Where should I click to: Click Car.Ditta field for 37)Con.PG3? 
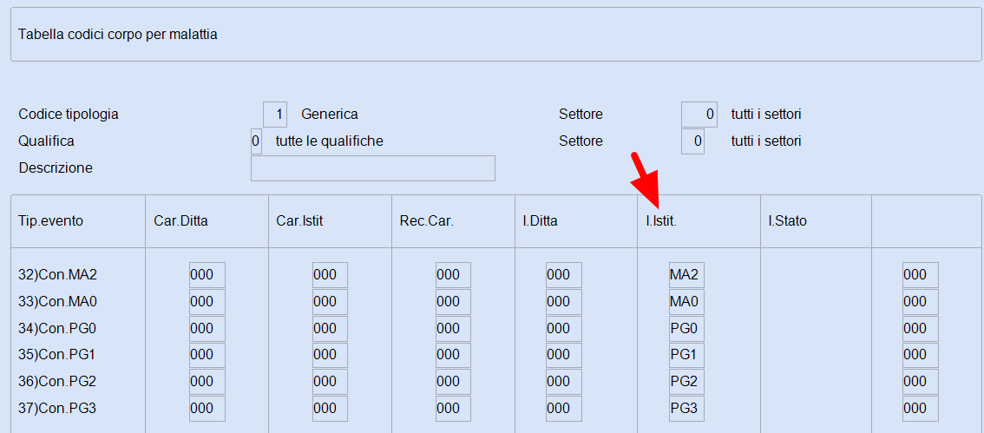pos(207,409)
